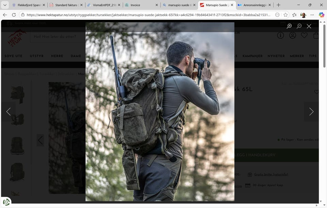327x208 pixels.
Task: Open the browser profile avatar
Action: coord(303,15)
